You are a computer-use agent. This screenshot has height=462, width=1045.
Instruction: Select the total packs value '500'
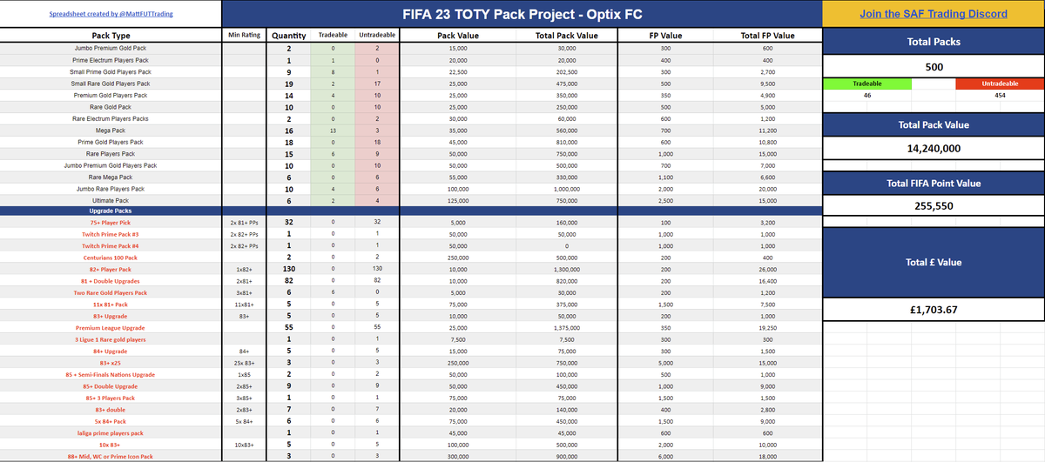tap(934, 66)
